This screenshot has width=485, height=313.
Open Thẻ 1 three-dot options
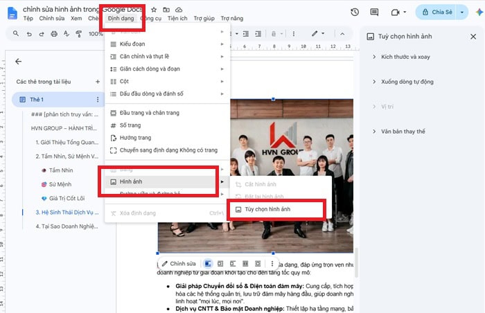(98, 99)
